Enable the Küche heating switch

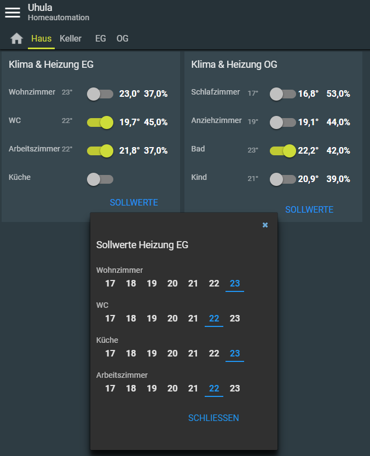point(100,179)
